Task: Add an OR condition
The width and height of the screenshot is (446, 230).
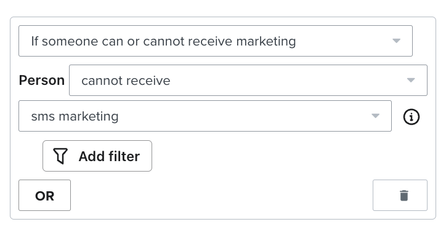Action: [x=44, y=196]
